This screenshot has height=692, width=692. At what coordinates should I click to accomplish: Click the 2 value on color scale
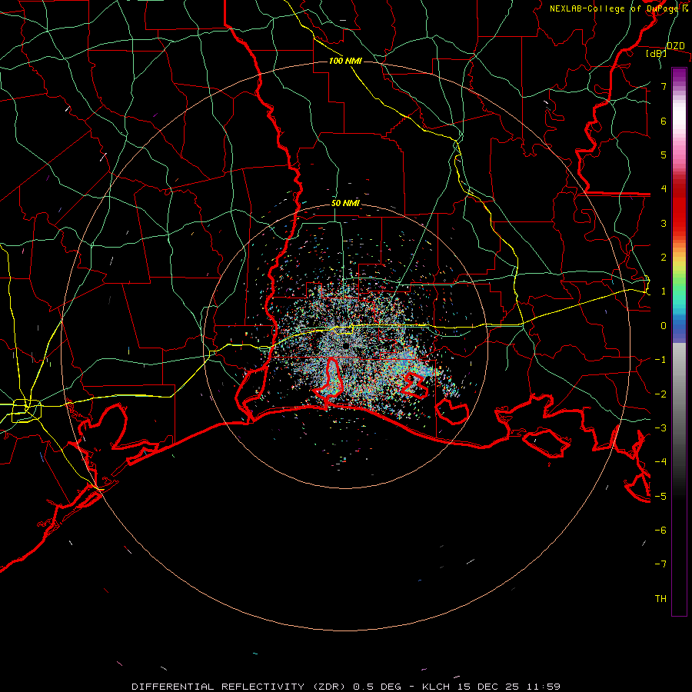pyautogui.click(x=664, y=257)
